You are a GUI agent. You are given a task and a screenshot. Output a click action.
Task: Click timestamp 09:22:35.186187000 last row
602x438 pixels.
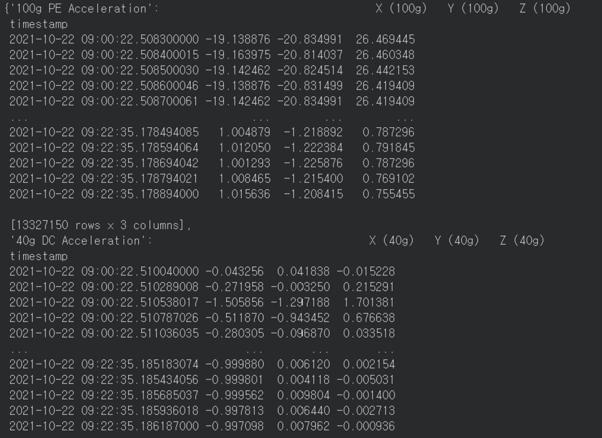pyautogui.click(x=104, y=426)
